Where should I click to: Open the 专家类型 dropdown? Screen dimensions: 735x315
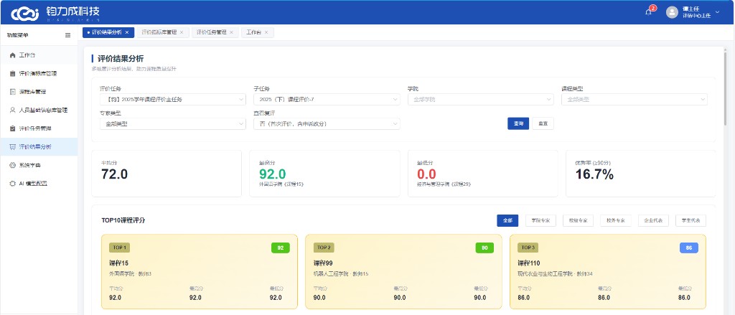172,123
